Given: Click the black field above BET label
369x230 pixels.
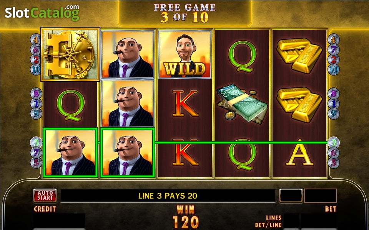Looking at the screenshot, I should [x=321, y=196].
